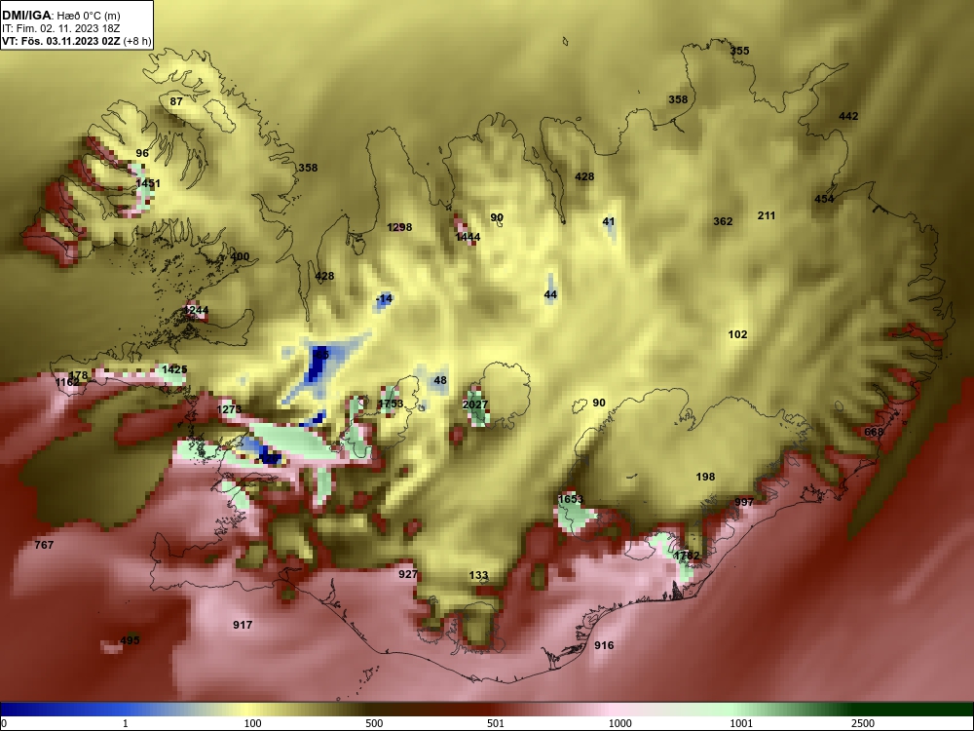Select the map value 767

44,545
